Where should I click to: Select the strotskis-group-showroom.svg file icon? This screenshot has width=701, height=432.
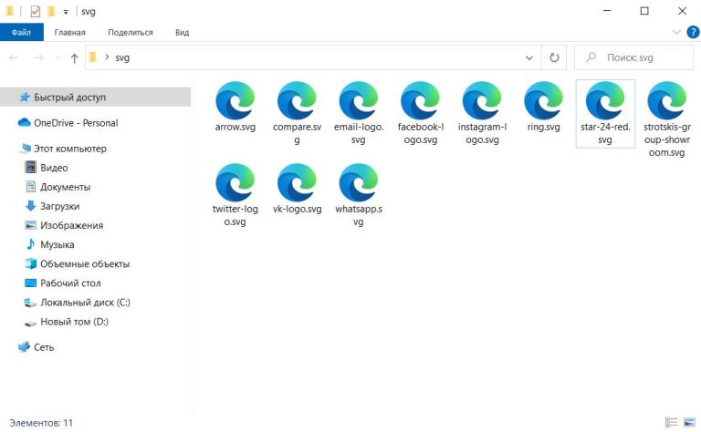667,100
